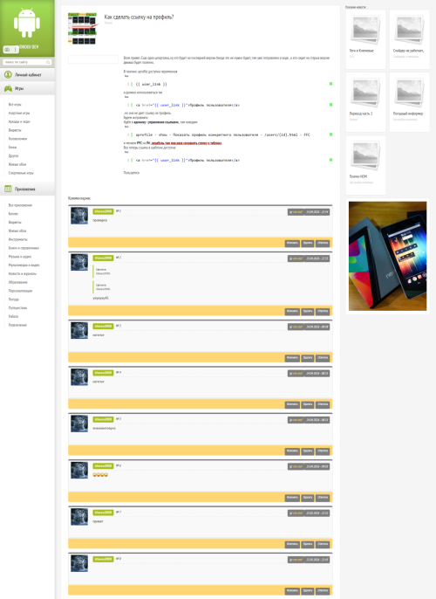
Task: Click the gamepad icon beside Игры
Action: click(8, 88)
